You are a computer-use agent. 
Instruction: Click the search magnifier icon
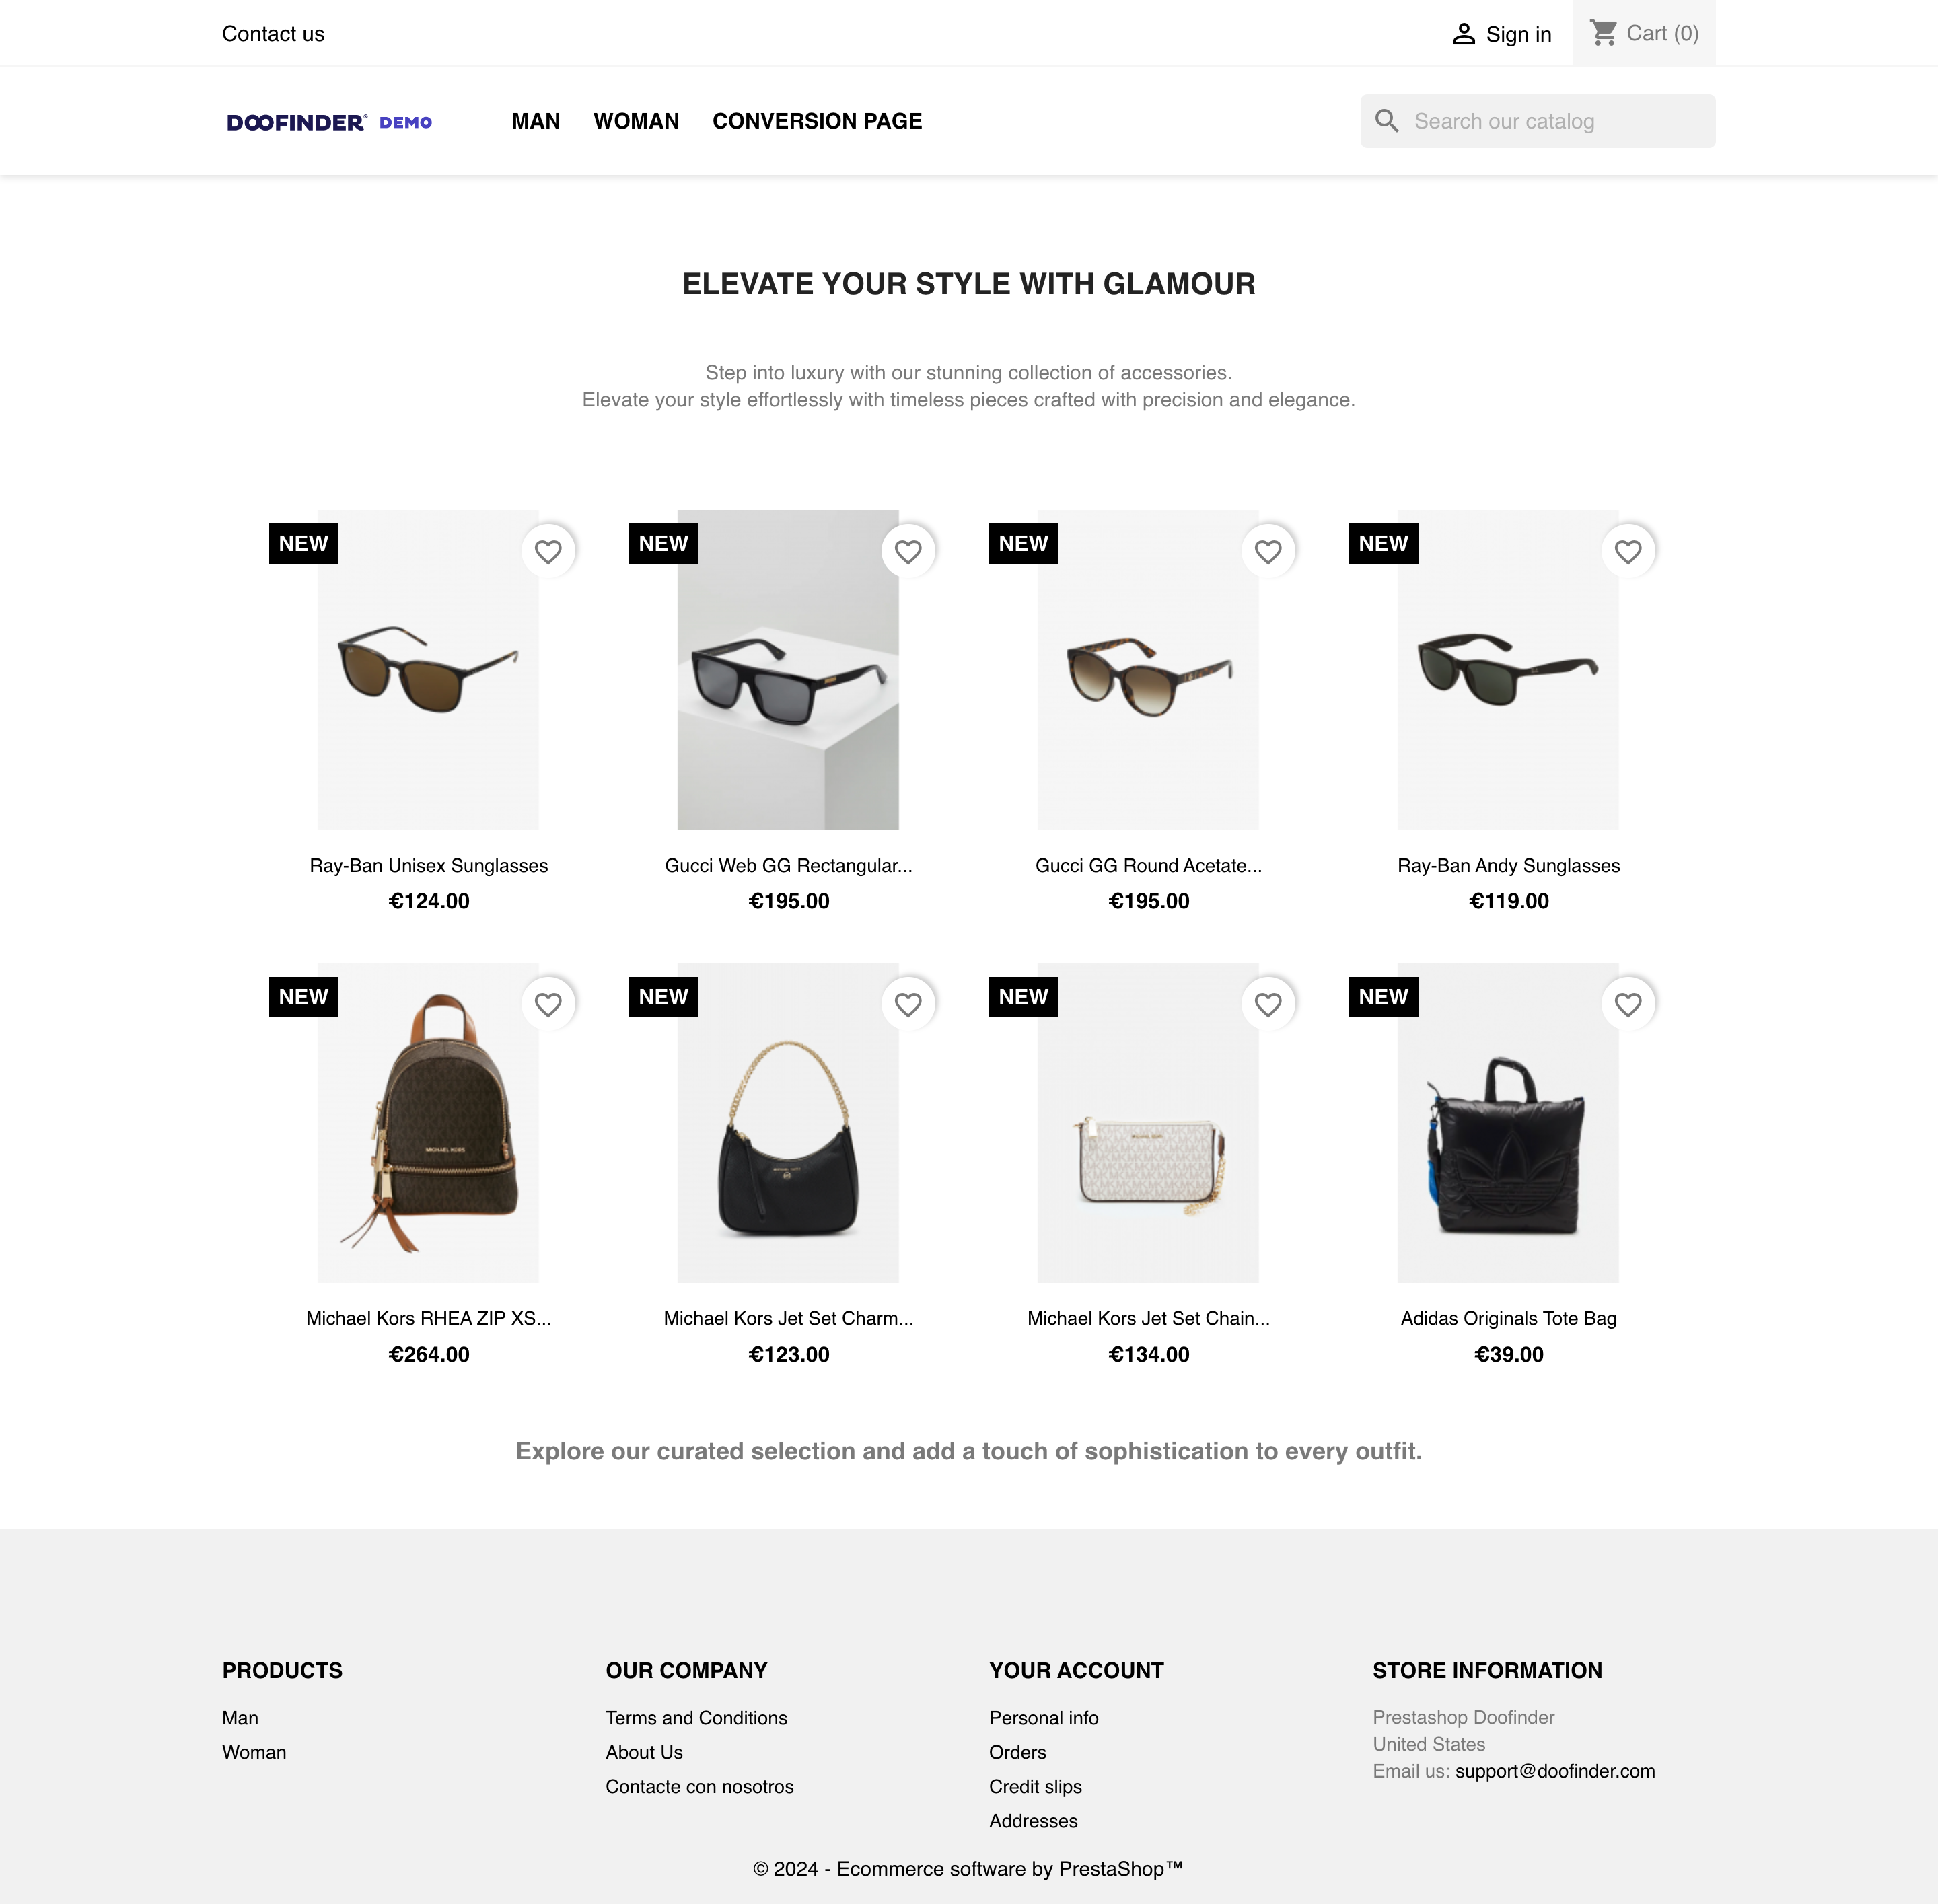point(1387,122)
